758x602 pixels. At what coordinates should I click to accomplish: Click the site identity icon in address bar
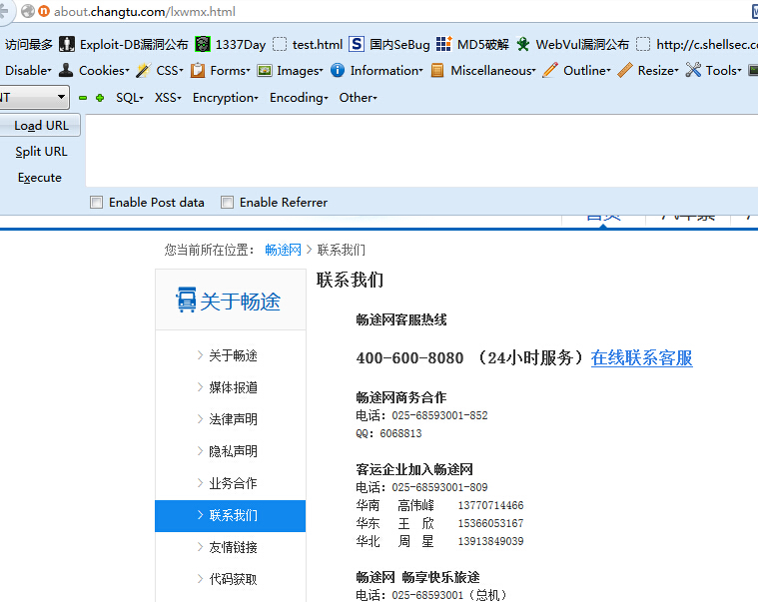coord(44,11)
